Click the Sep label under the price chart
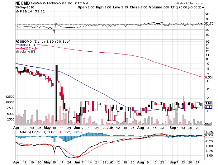This screenshot has width=218, height=165. pyautogui.click(x=173, y=128)
